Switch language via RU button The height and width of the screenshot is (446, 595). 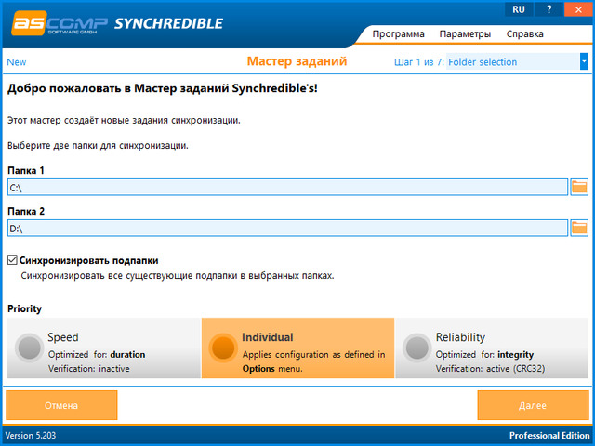(519, 9)
